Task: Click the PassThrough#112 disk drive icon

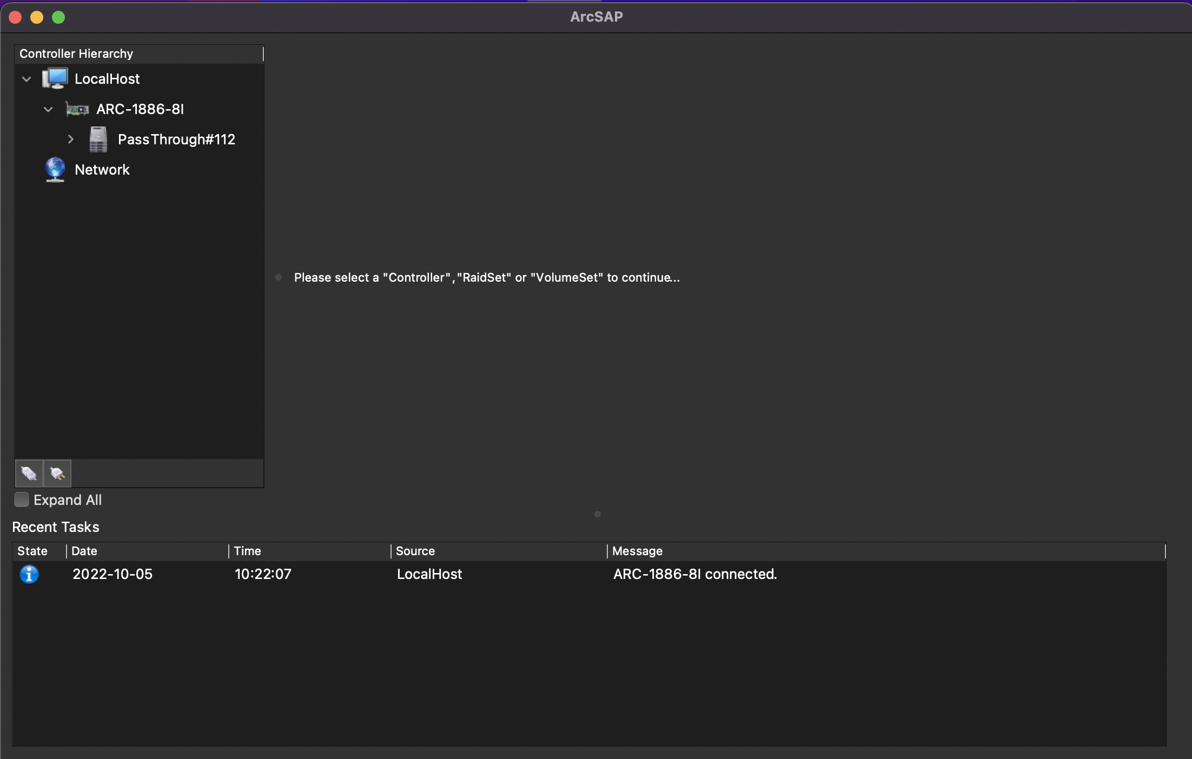Action: [x=98, y=139]
